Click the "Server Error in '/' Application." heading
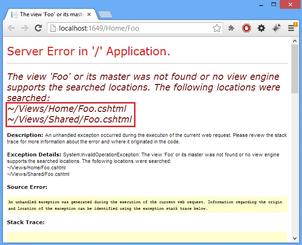The width and height of the screenshot is (302, 245). [89, 52]
